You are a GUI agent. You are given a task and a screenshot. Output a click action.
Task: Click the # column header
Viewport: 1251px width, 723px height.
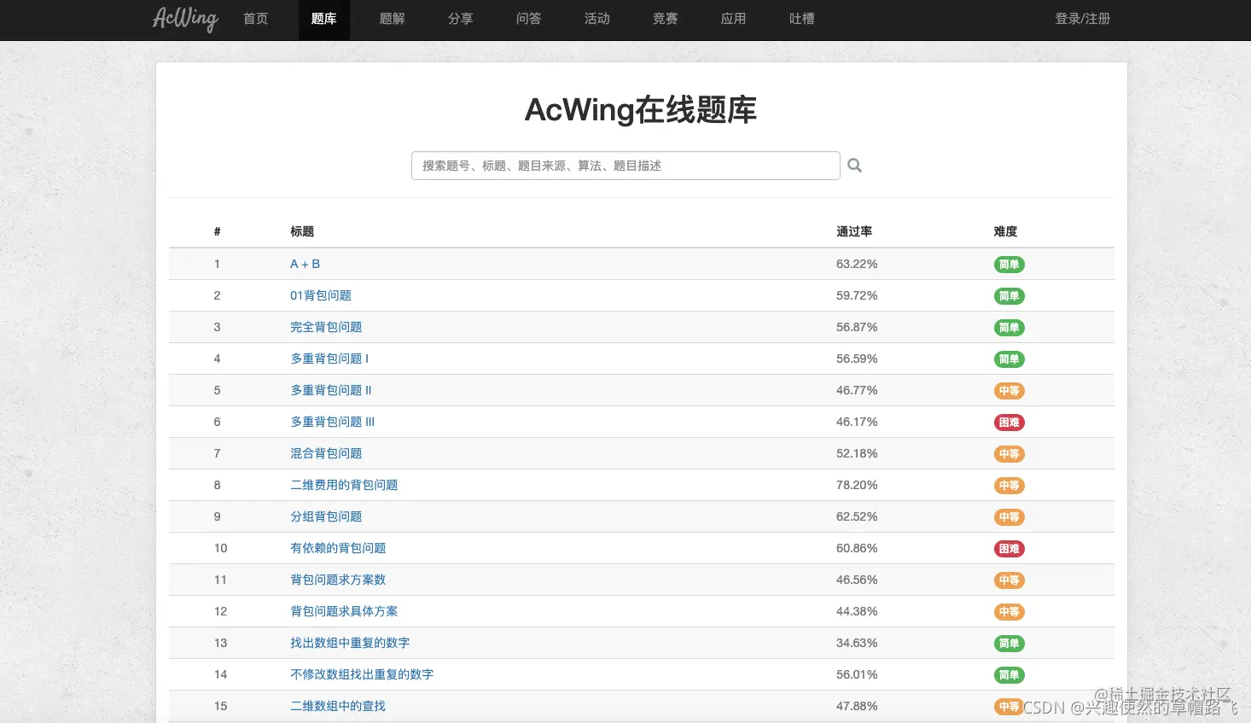coord(217,231)
